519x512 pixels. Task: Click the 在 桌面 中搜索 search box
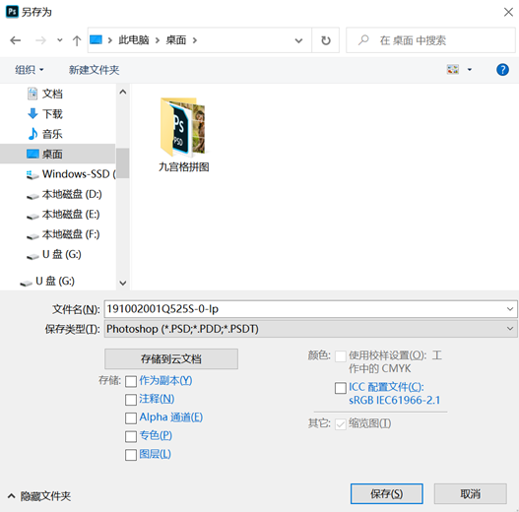click(430, 40)
